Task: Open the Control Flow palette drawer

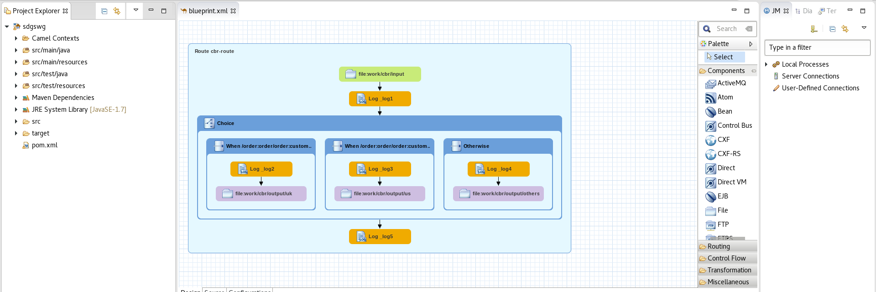Action: click(728, 258)
